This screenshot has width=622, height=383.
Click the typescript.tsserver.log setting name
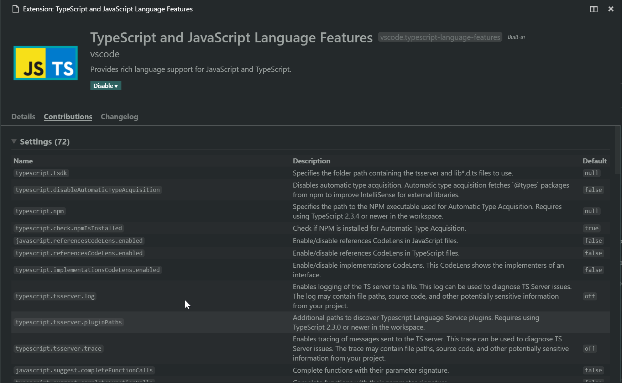(54, 296)
